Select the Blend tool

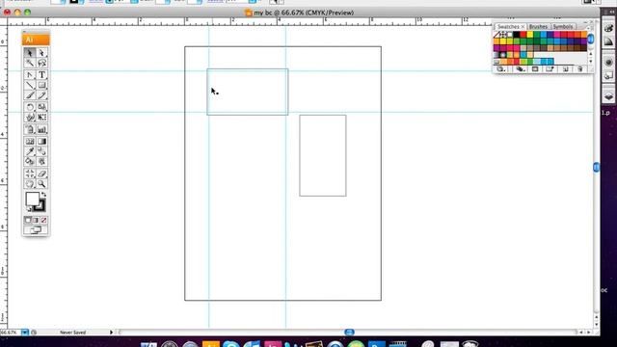pos(42,151)
